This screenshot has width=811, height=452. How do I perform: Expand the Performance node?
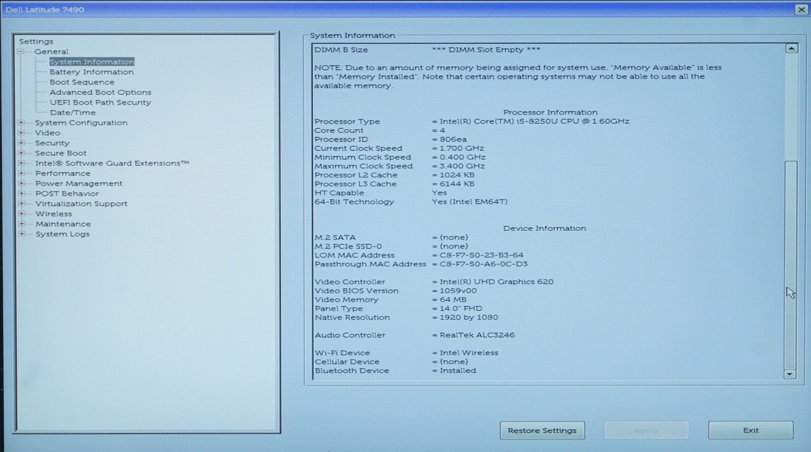pos(21,173)
